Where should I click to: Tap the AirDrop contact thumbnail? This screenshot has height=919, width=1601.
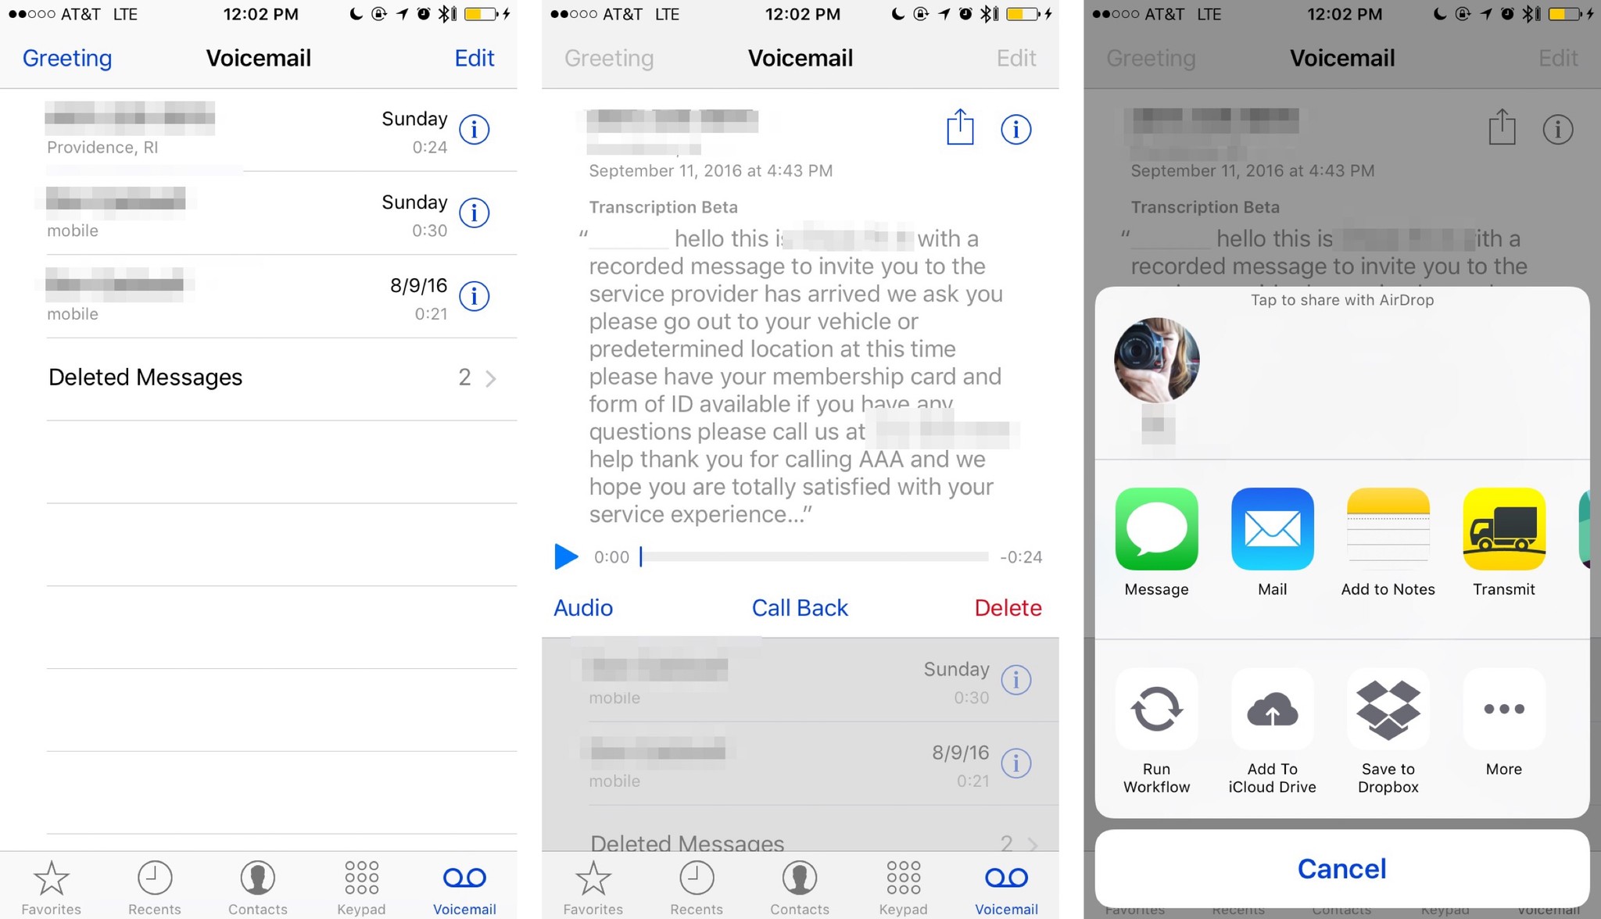[1155, 360]
